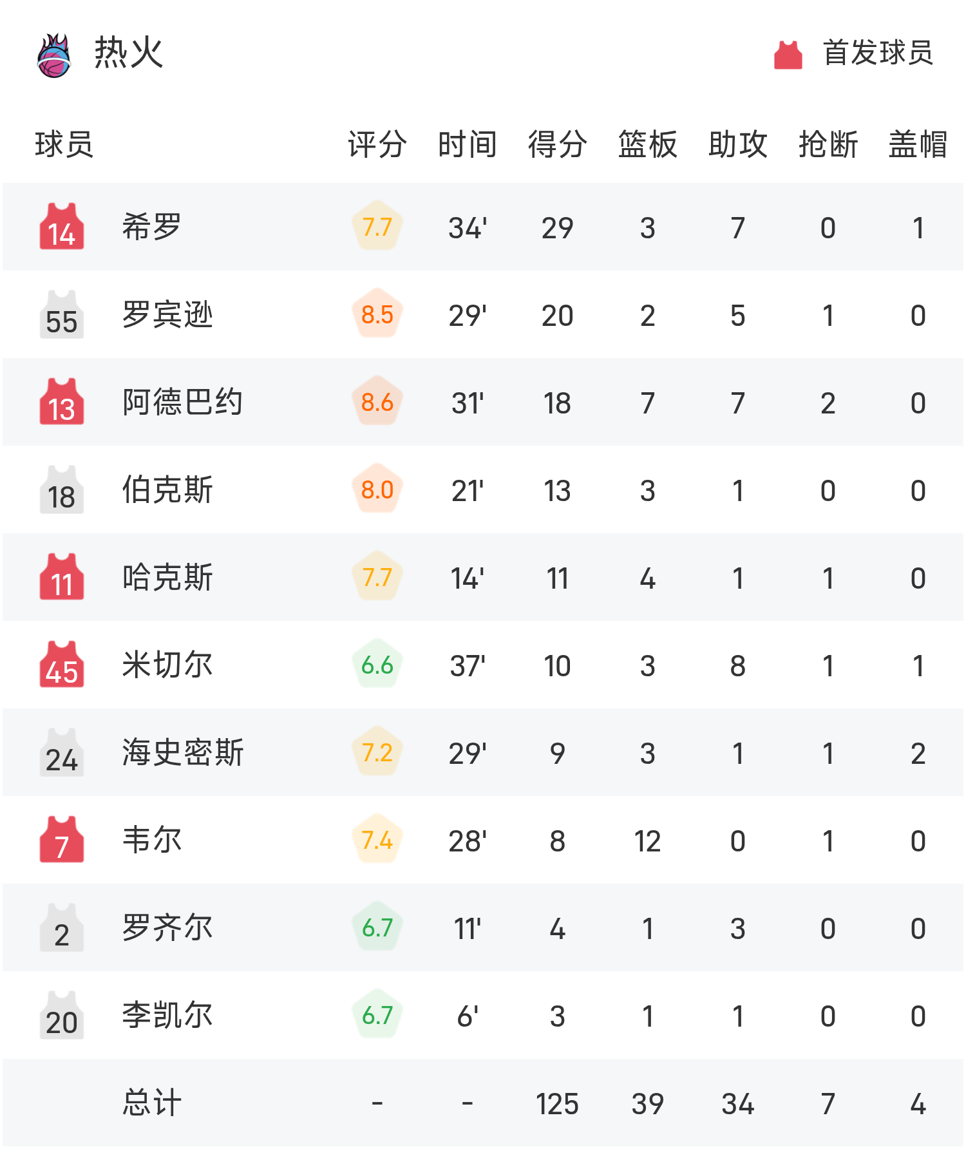This screenshot has height=1149, width=966.
Task: Click the Heat team logo
Action: [x=54, y=55]
